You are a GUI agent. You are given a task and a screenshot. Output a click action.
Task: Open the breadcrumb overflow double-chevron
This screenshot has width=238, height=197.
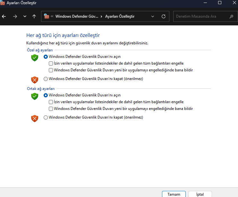pyautogui.click(x=52, y=16)
